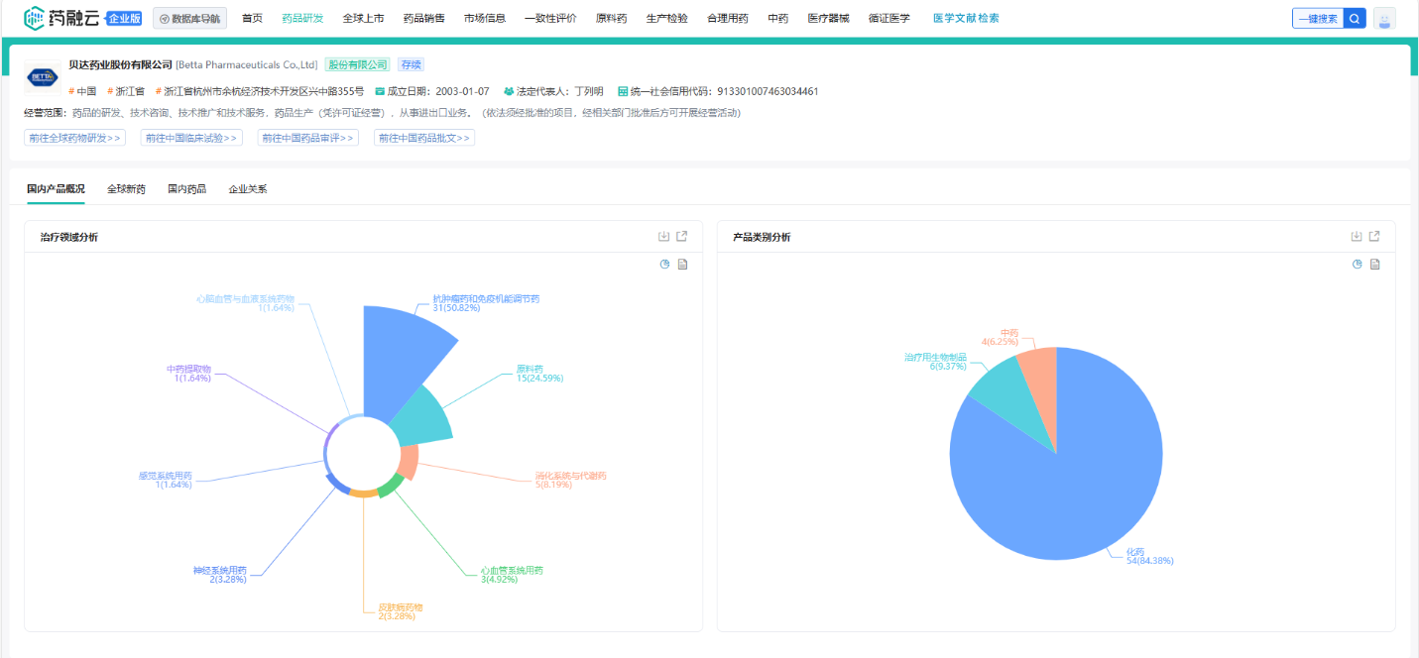This screenshot has height=658, width=1419.
Task: Click the 中药提取物 chart label
Action: point(188,373)
